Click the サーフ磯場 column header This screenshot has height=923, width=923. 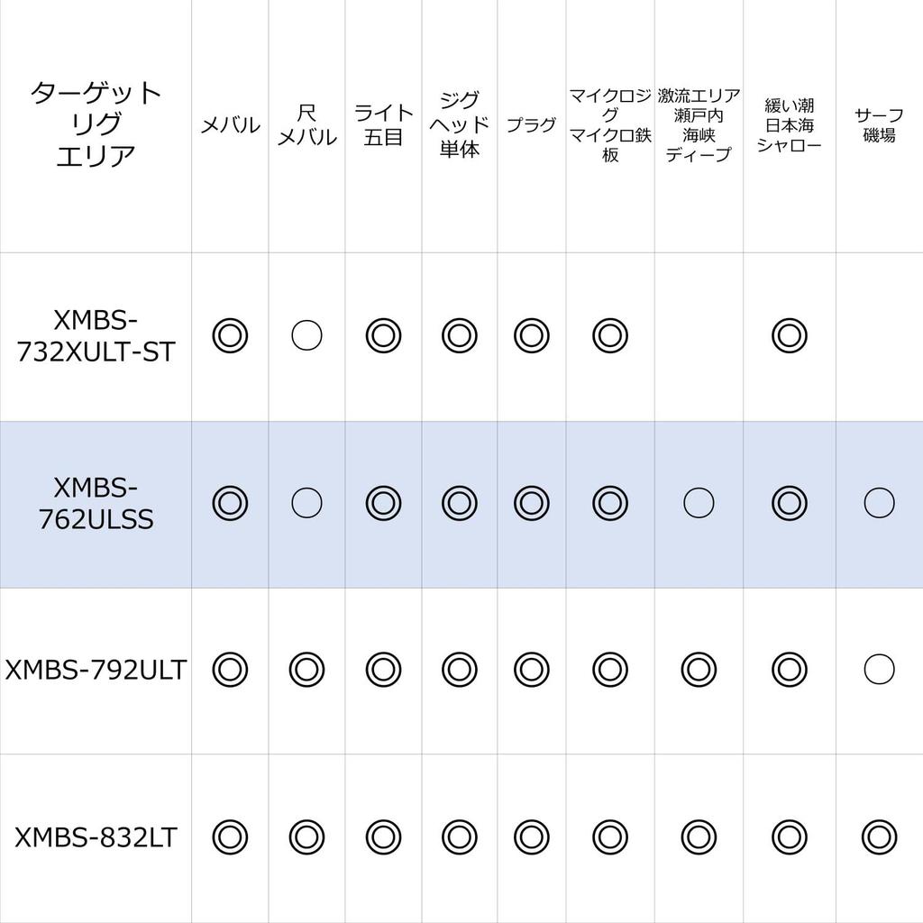point(879,125)
